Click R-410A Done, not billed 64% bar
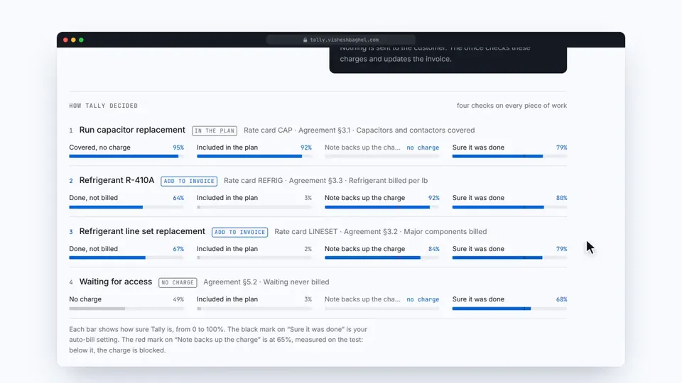 126,207
